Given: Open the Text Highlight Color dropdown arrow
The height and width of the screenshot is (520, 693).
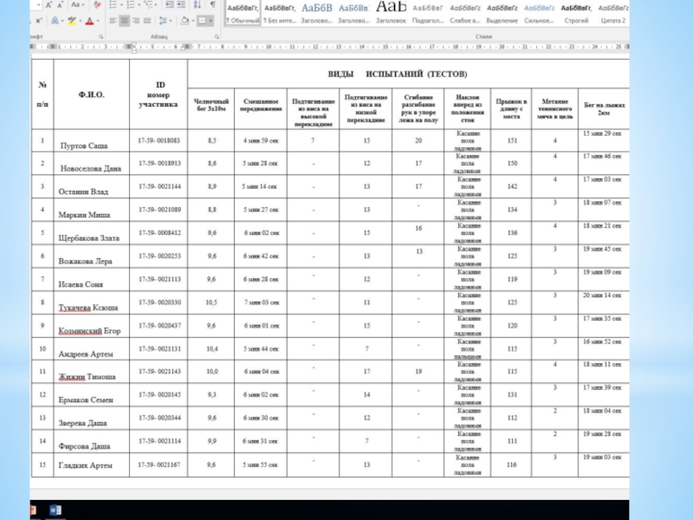Looking at the screenshot, I should (81, 20).
